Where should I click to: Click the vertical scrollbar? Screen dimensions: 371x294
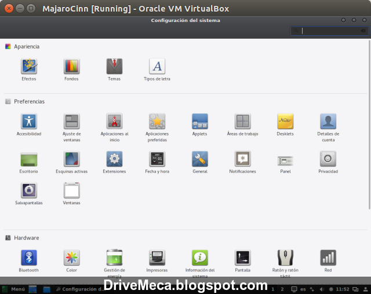369,124
